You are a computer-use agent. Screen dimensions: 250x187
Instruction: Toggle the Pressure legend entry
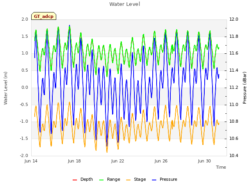(x=164, y=179)
